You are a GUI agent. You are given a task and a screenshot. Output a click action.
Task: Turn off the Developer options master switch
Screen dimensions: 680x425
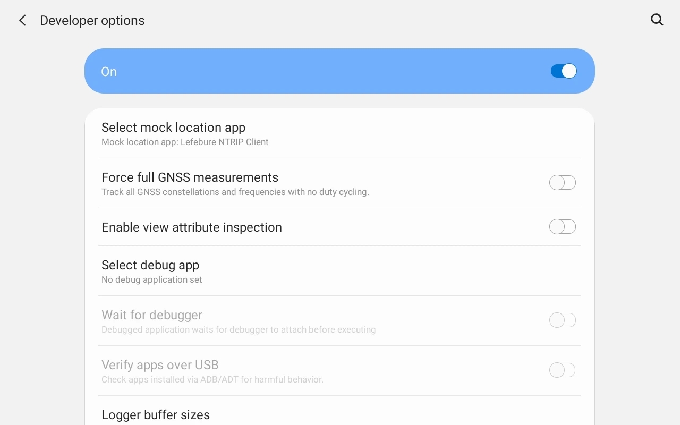(563, 71)
